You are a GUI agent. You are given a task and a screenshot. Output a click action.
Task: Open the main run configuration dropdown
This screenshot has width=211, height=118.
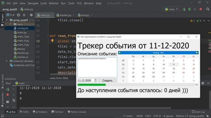click(171, 9)
